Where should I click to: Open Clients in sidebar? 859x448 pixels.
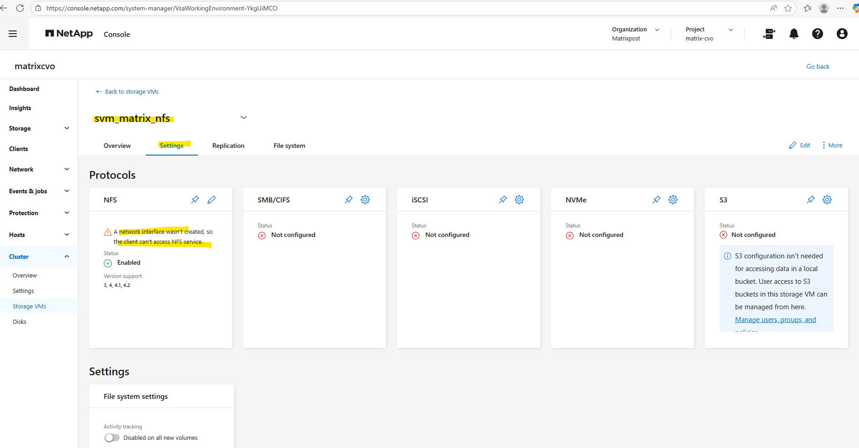19,149
